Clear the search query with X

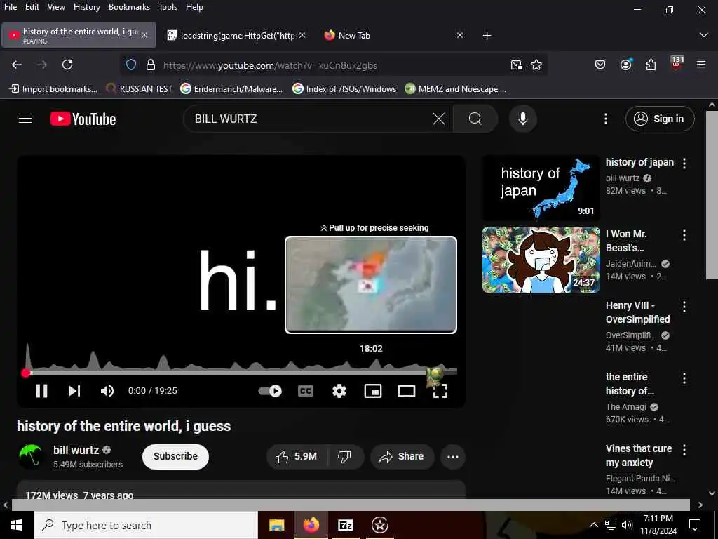click(x=439, y=119)
